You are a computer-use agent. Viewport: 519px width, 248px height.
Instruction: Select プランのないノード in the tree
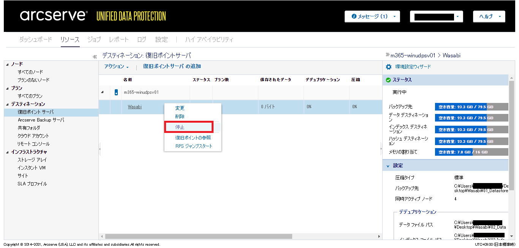tap(33, 80)
